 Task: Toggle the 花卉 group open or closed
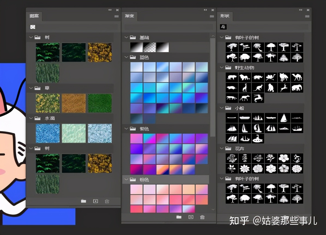coord(221,149)
